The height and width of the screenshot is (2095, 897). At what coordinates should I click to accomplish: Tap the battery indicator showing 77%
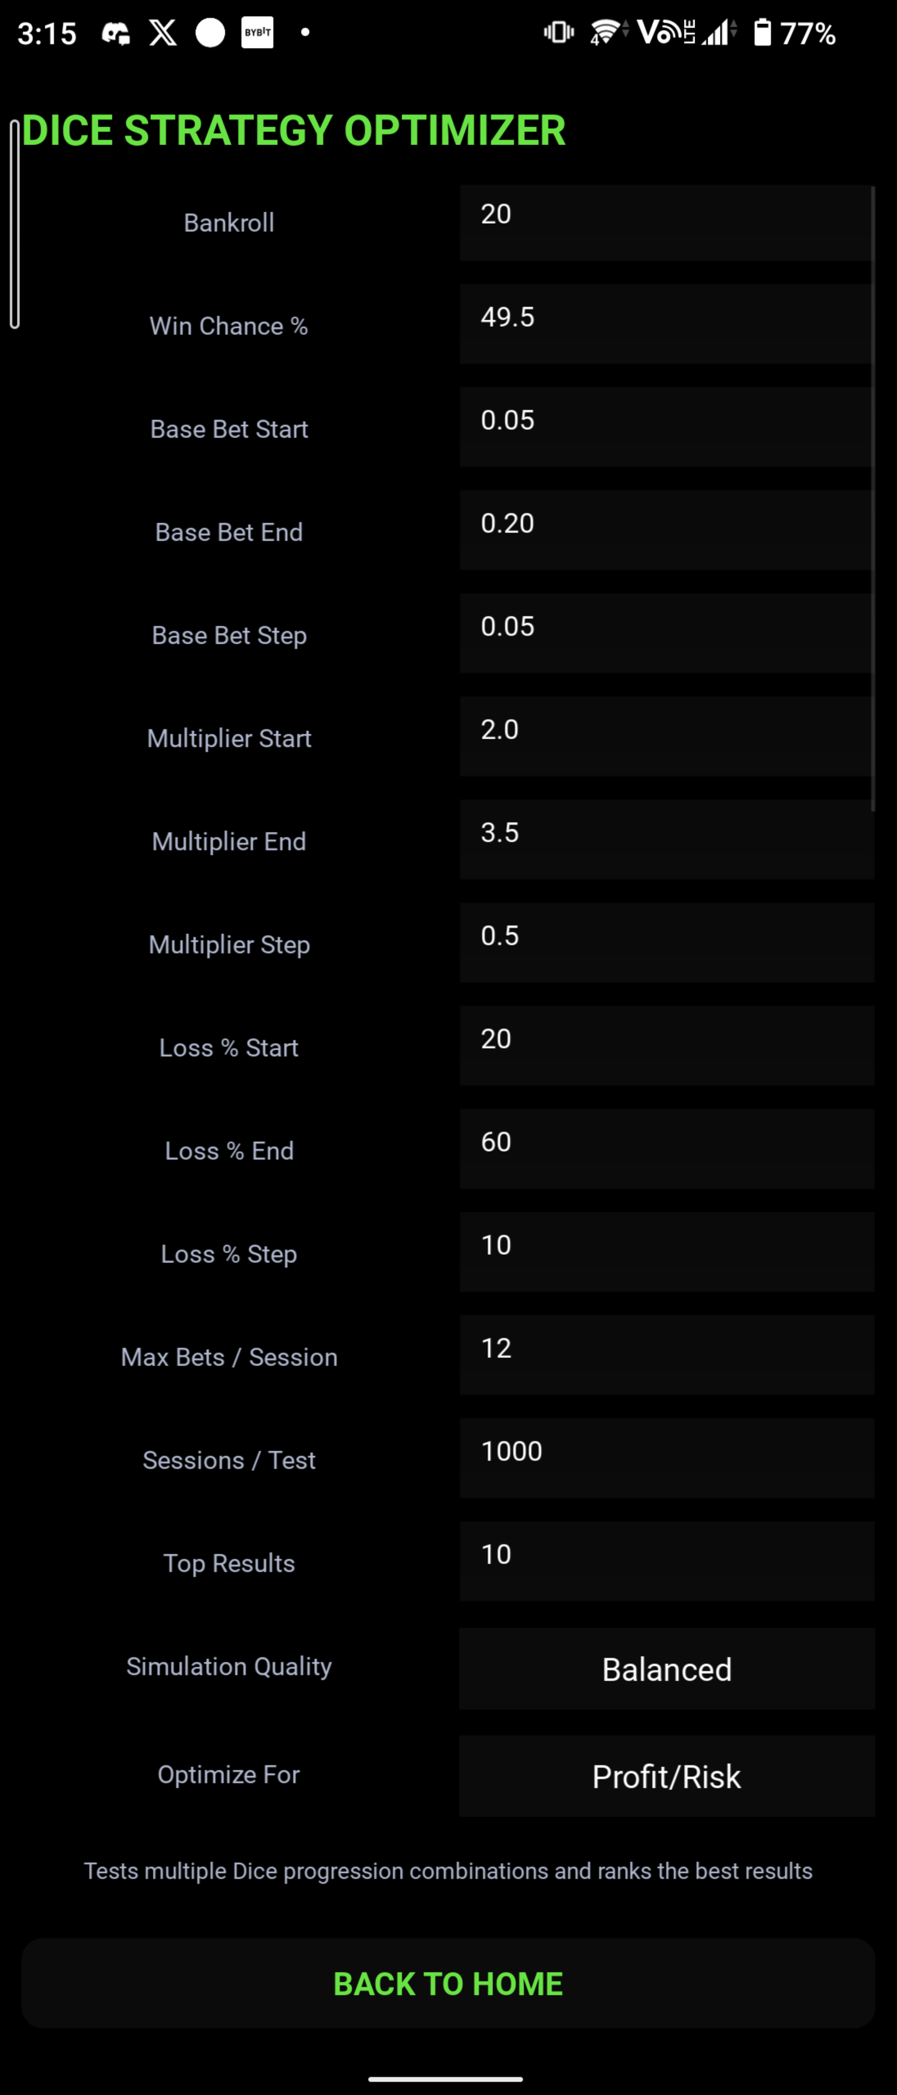793,33
